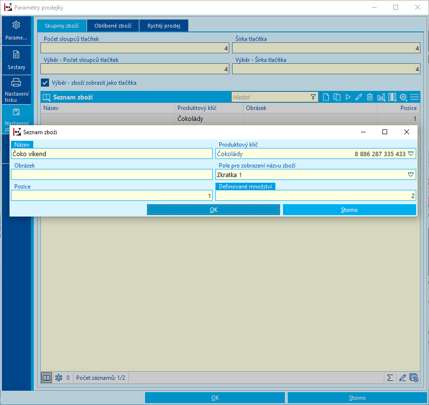Switch to the Oblíbené zboží tab
429x405 pixels.
113,26
